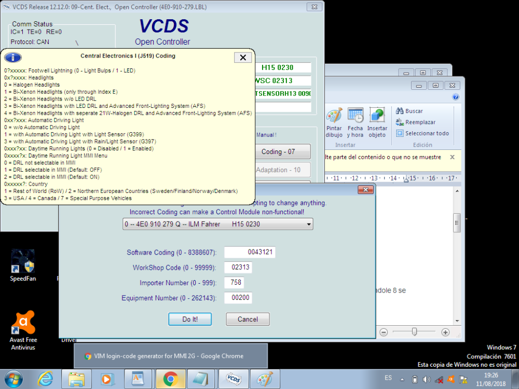
Task: Click the Software Coding input field
Action: point(250,253)
